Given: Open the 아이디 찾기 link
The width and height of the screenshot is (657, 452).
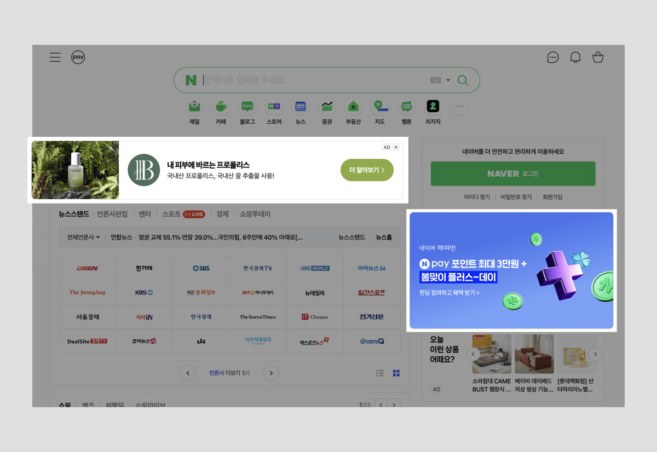Looking at the screenshot, I should pos(477,197).
